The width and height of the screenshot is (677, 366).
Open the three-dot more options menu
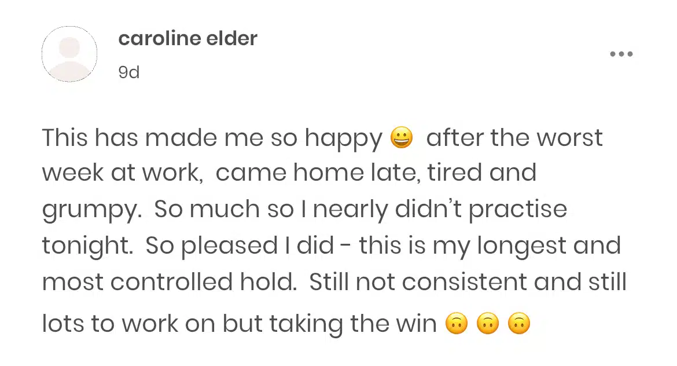[x=621, y=54]
